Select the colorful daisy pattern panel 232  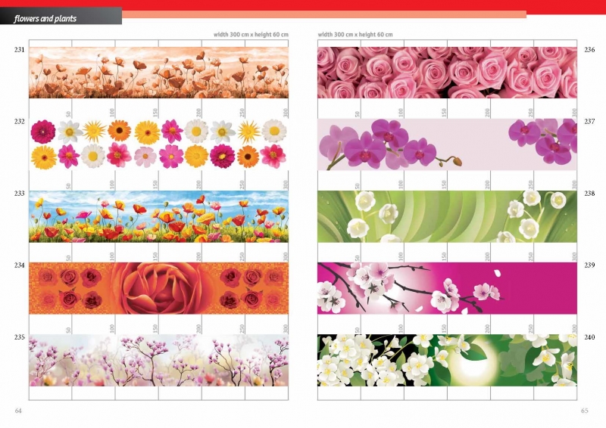(159, 144)
